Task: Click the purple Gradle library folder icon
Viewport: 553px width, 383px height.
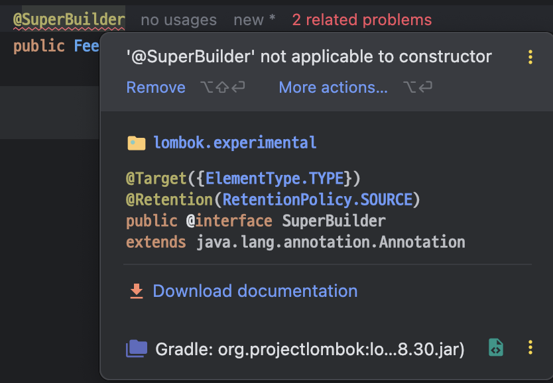Action: pos(137,349)
